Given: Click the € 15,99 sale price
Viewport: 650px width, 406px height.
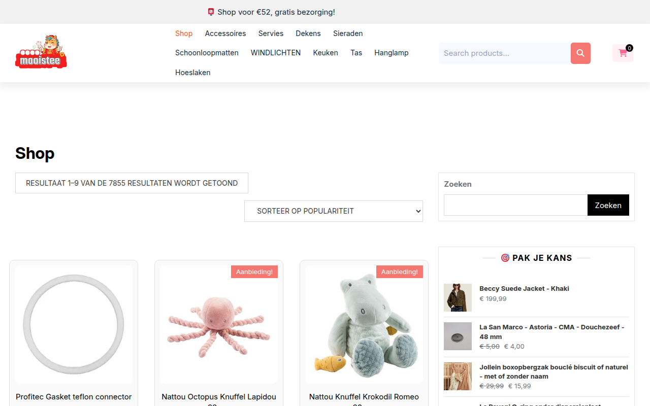Looking at the screenshot, I should coord(519,386).
